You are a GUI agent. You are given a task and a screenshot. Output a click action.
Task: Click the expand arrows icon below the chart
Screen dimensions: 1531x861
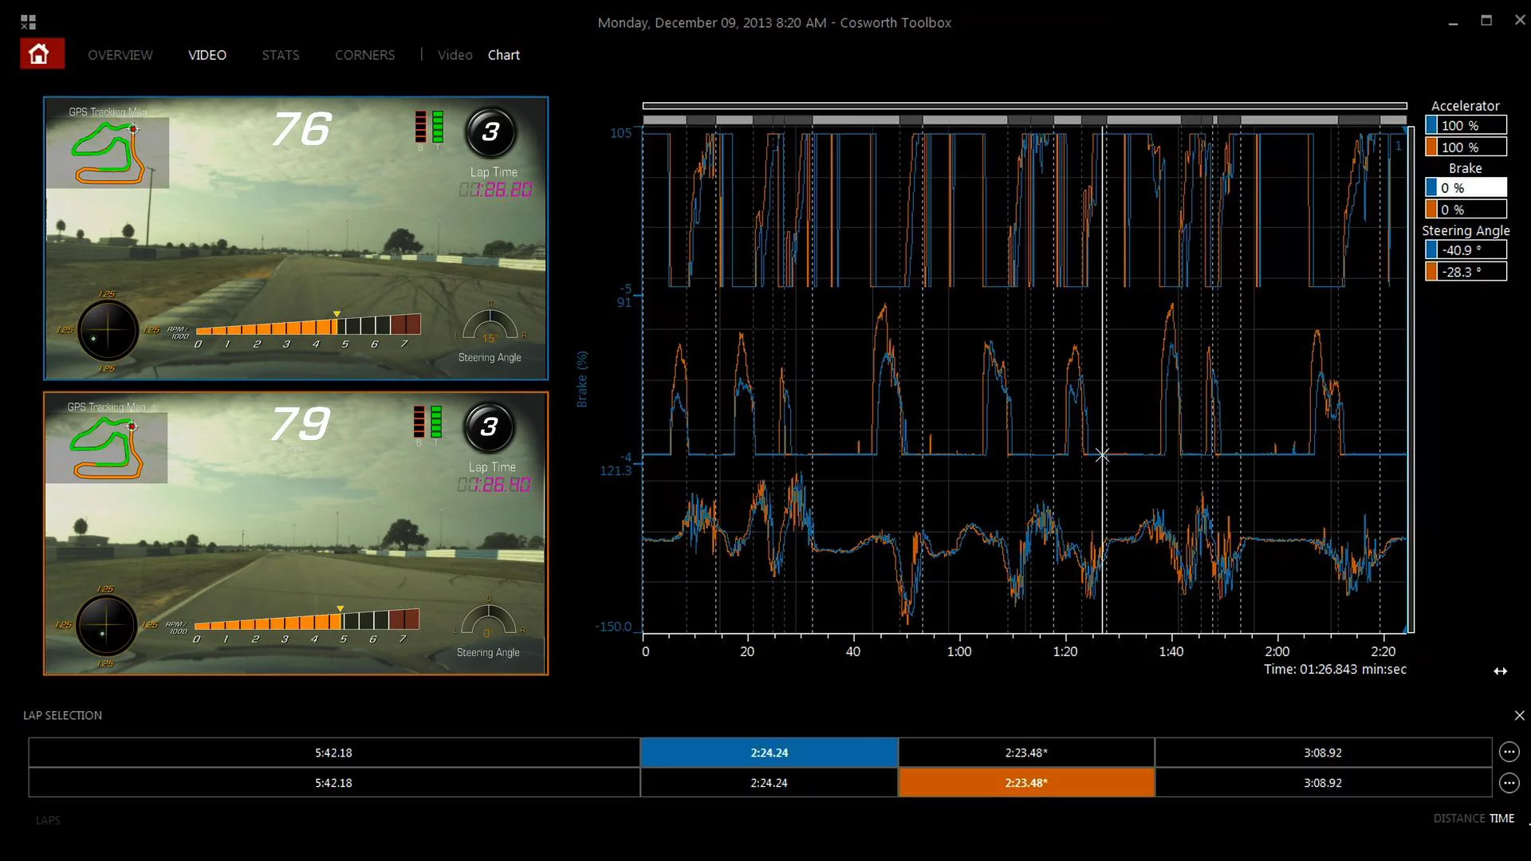click(x=1502, y=670)
